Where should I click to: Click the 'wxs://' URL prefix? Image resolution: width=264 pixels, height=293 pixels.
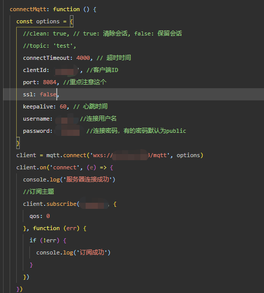[103, 155]
